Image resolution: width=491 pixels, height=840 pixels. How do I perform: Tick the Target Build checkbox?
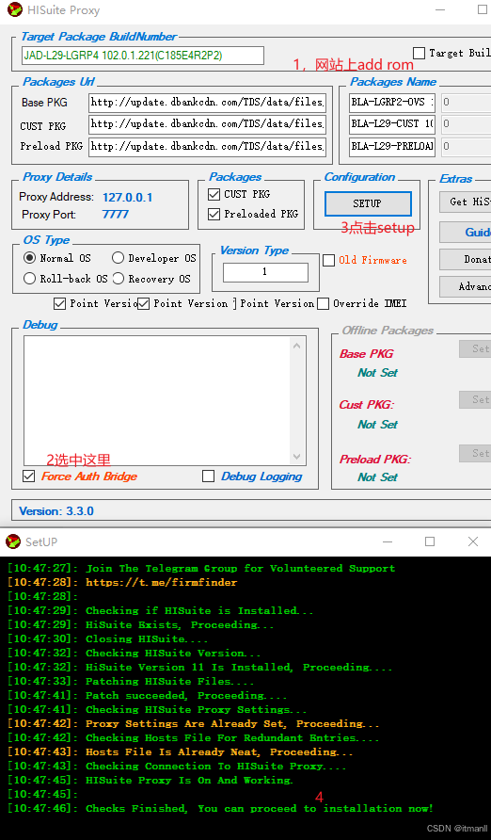[420, 53]
